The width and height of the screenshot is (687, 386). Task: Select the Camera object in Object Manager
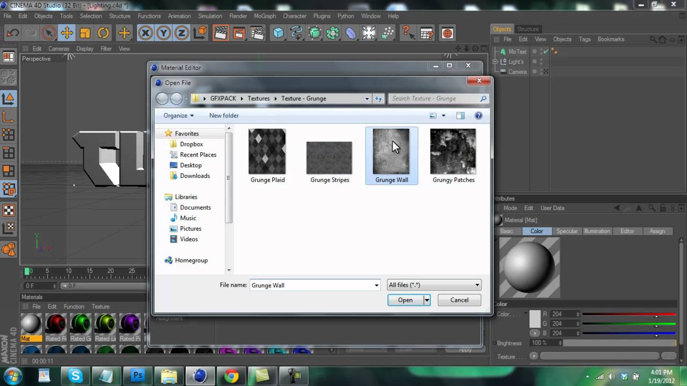pos(517,72)
